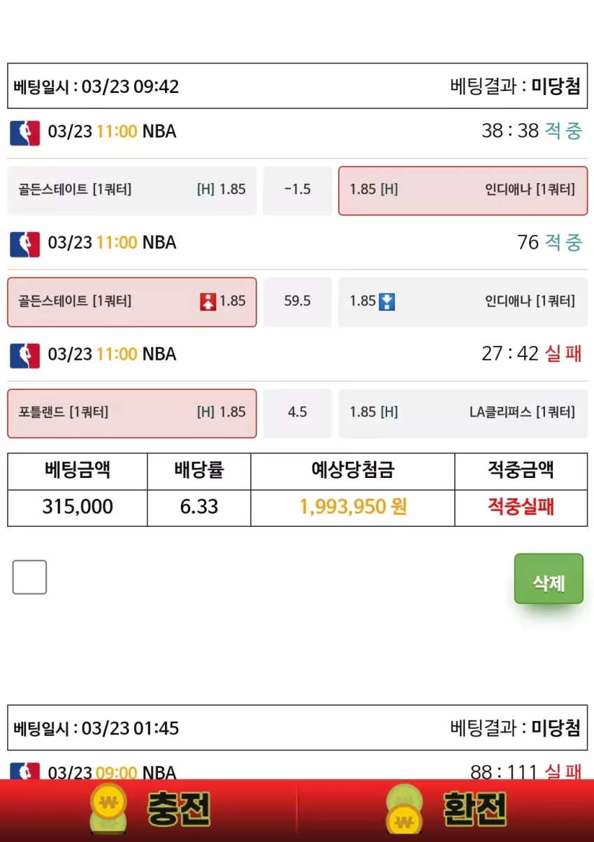The image size is (594, 842).
Task: Click the 베팅일시 03/23 09:42 header
Action: pyautogui.click(x=96, y=87)
